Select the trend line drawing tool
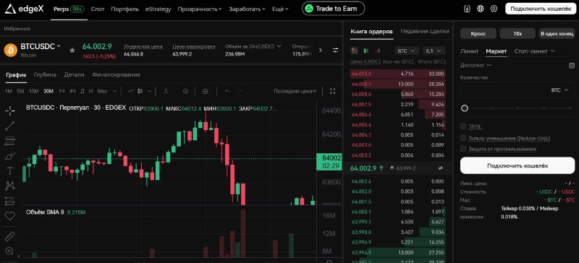Viewport: 579px width, 263px height. [x=10, y=126]
